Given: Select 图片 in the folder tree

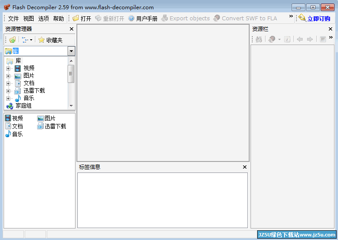Looking at the screenshot, I should coord(29,76).
